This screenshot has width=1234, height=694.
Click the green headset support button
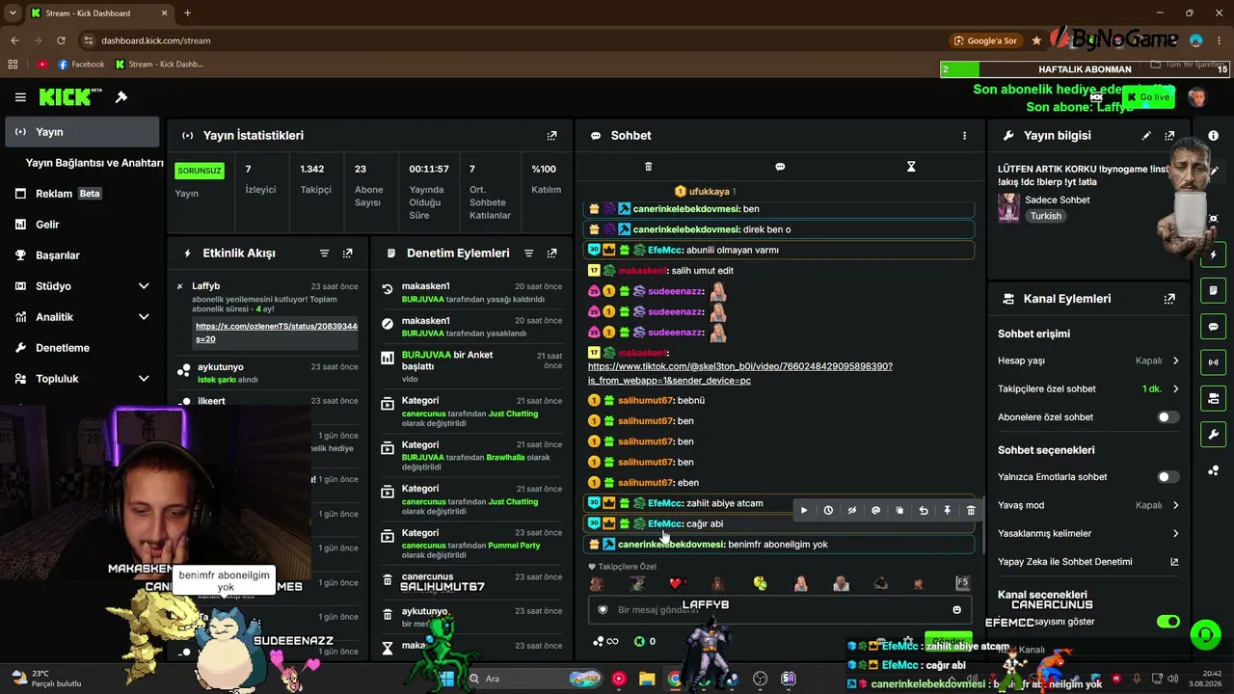click(1205, 635)
